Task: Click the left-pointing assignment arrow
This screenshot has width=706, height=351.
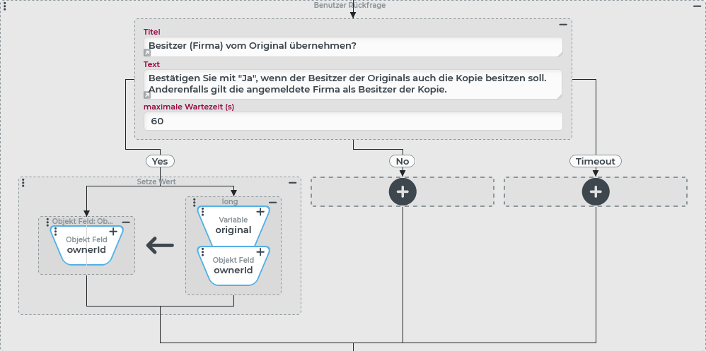Action: click(160, 245)
